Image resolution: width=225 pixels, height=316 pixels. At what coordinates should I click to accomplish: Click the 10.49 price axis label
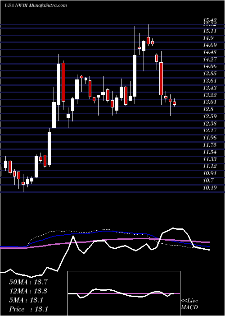pyautogui.click(x=210, y=188)
